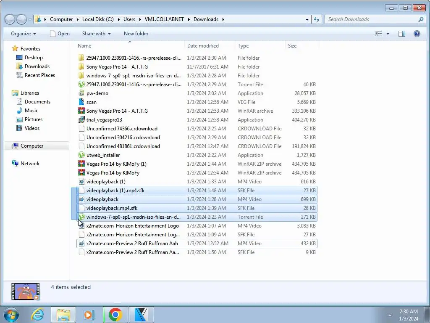Select the pw-demo application icon
The width and height of the screenshot is (430, 323).
81,93
